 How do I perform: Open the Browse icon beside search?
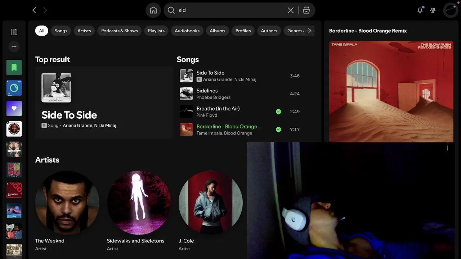point(306,10)
